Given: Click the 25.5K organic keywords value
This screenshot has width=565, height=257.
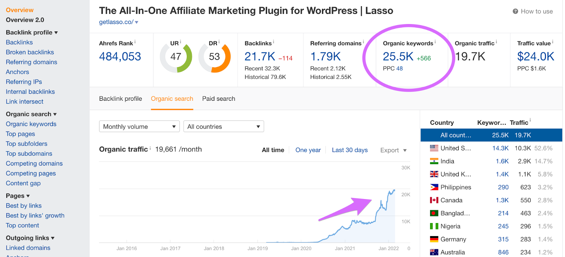Looking at the screenshot, I should point(398,57).
